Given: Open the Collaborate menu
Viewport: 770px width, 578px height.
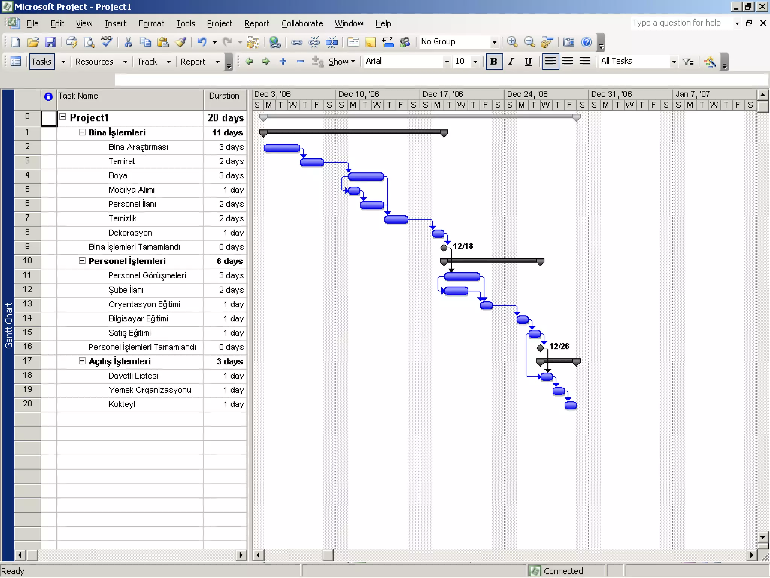Looking at the screenshot, I should tap(302, 23).
